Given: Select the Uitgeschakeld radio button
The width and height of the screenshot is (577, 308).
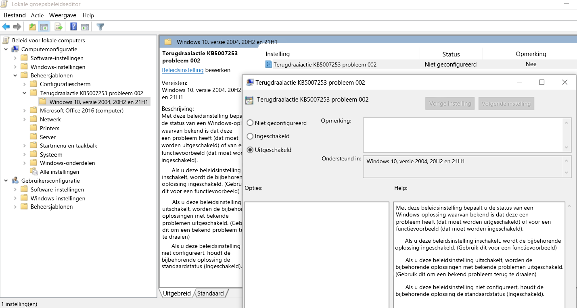Looking at the screenshot, I should tap(250, 150).
